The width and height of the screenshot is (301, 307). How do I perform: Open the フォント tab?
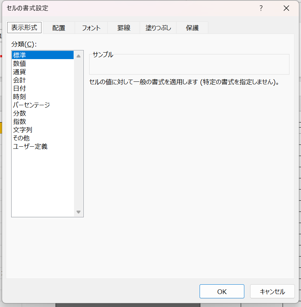tap(91, 28)
